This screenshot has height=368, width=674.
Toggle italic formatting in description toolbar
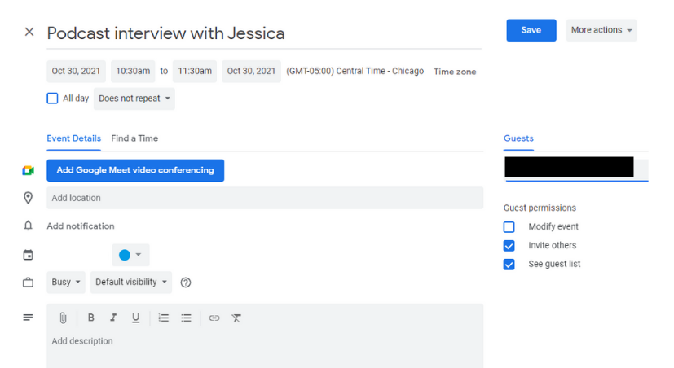click(x=113, y=318)
